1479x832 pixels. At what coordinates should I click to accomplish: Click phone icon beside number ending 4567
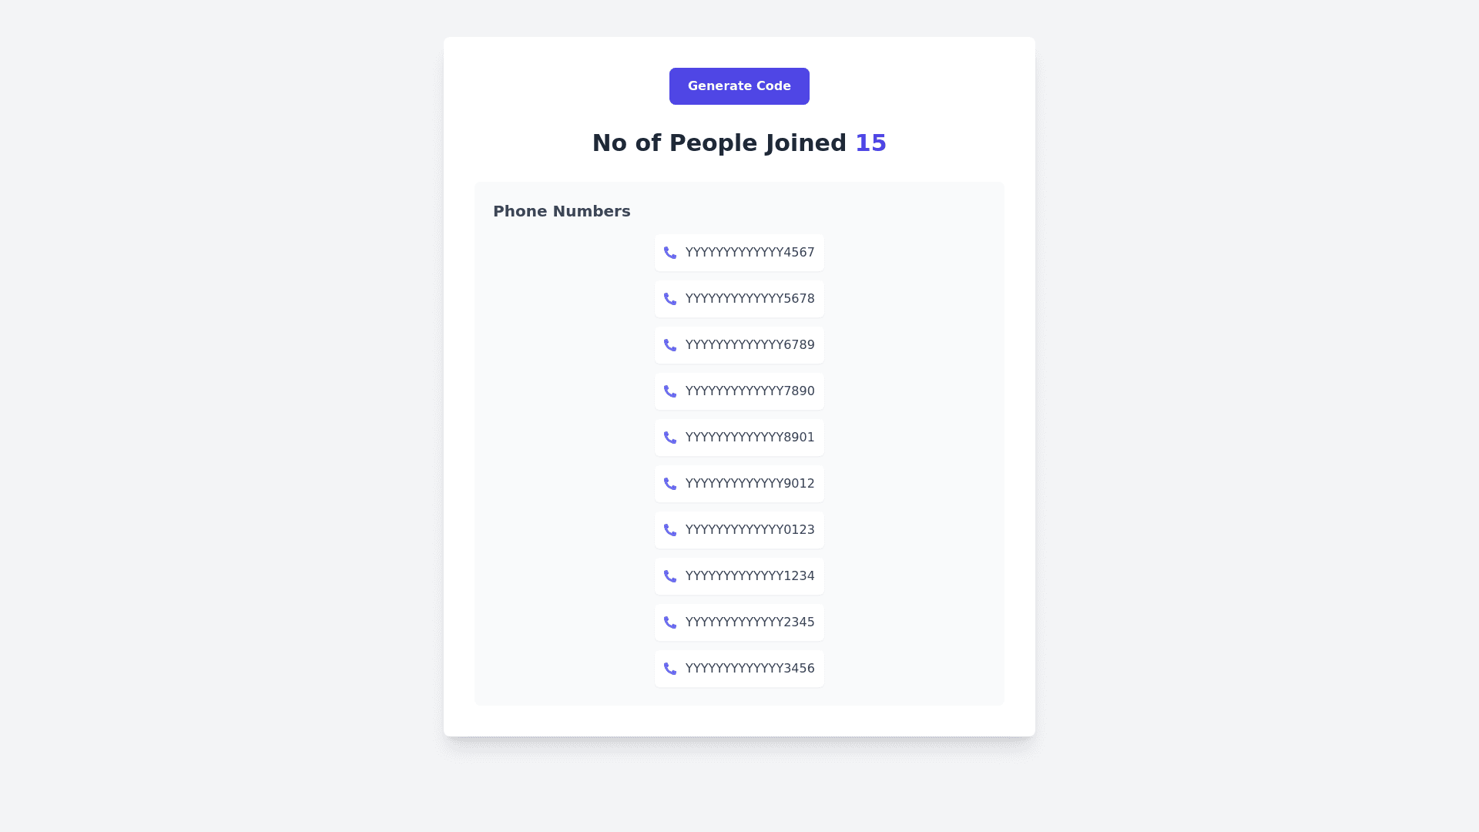[x=670, y=253]
